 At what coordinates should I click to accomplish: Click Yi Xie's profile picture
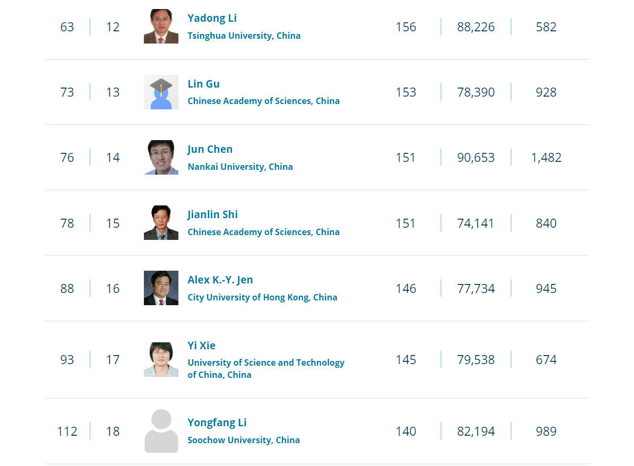[161, 360]
